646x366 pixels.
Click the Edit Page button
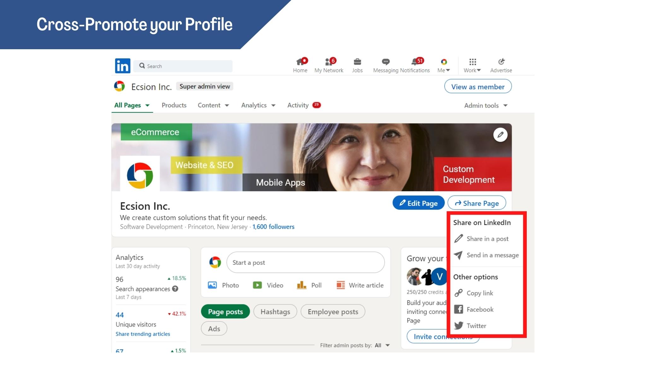point(419,203)
